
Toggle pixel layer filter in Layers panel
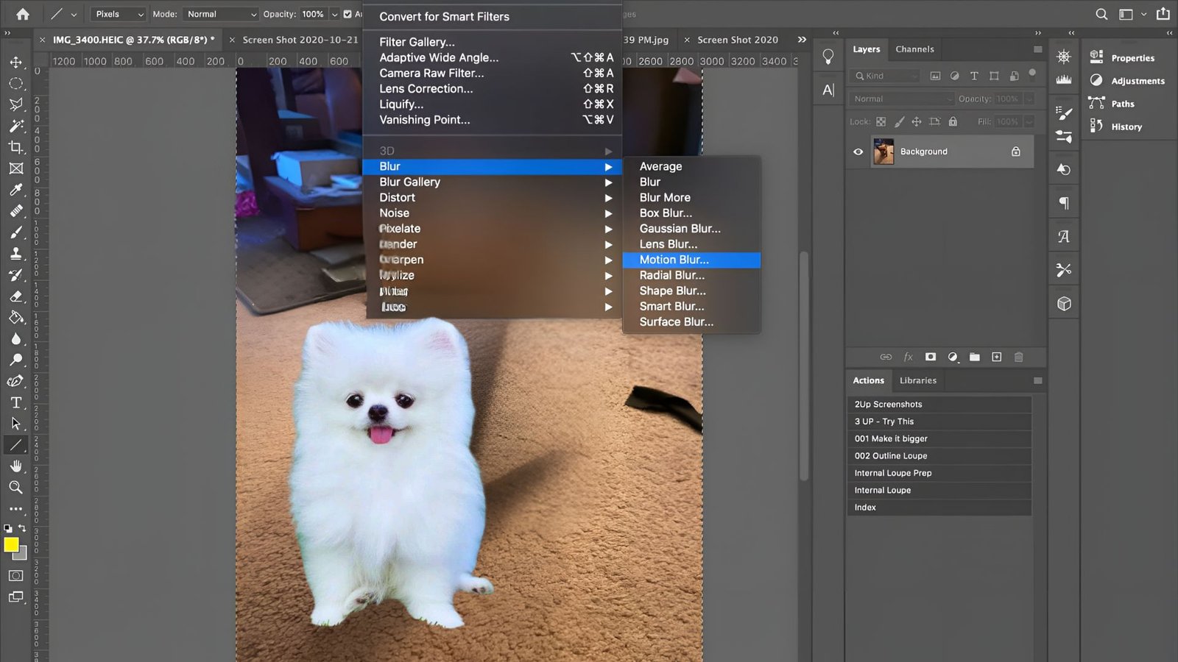tap(936, 76)
